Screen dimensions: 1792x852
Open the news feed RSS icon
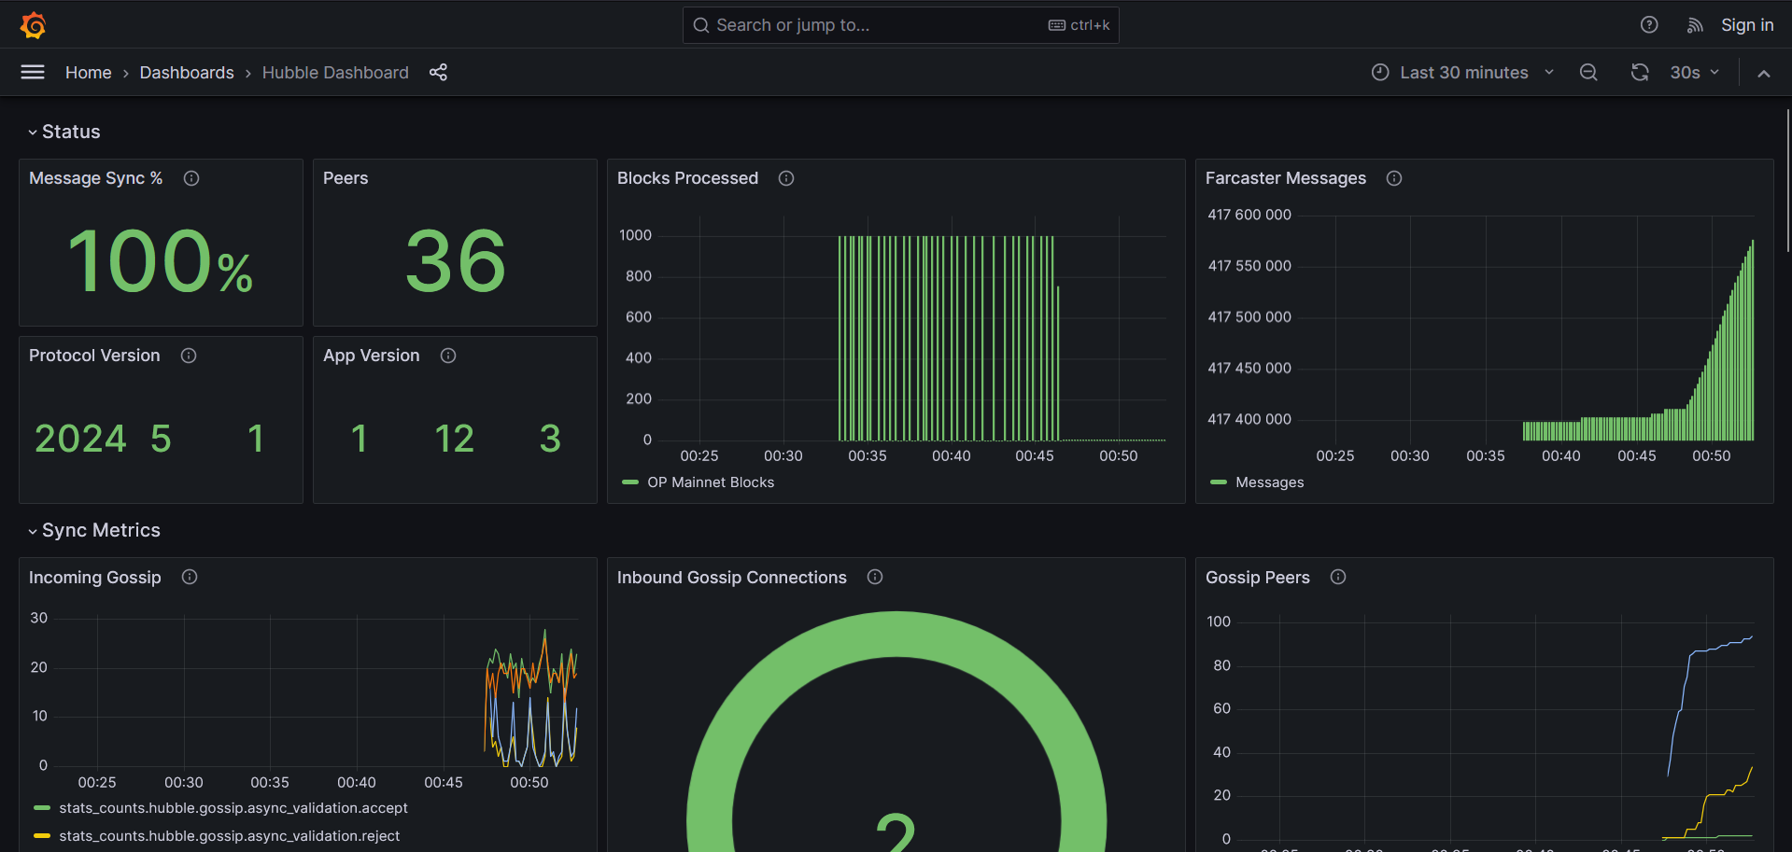[1694, 25]
